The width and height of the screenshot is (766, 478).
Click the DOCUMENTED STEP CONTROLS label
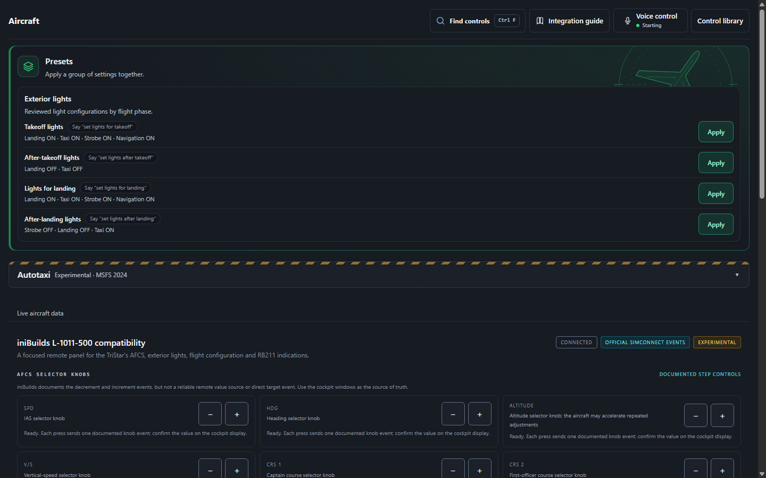point(700,374)
